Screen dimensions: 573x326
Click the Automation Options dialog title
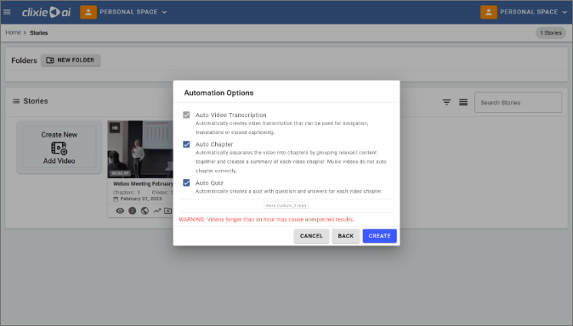coord(218,93)
